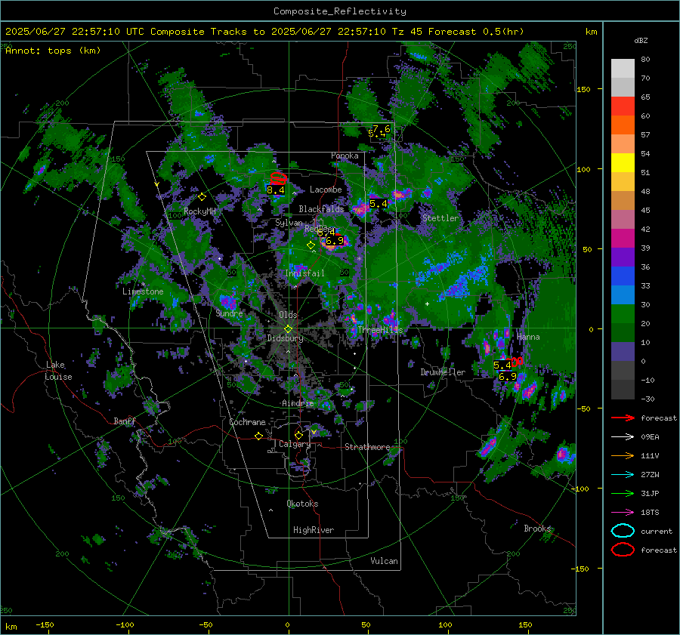Click the Brooks city label
The image size is (680, 635).
537,529
